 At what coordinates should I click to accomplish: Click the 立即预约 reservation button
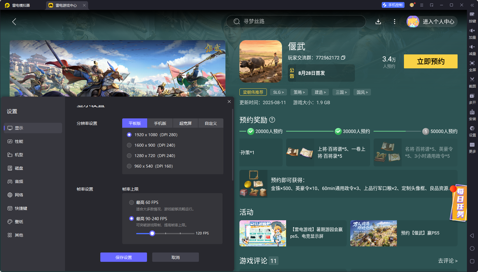tap(430, 61)
